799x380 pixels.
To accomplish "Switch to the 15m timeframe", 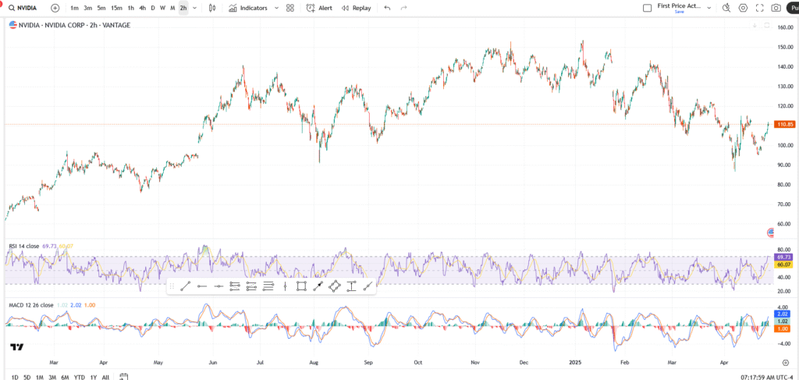I will (115, 8).
